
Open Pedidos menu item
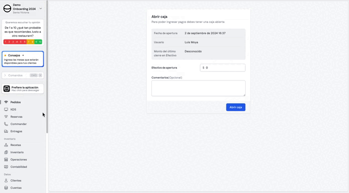[16, 102]
